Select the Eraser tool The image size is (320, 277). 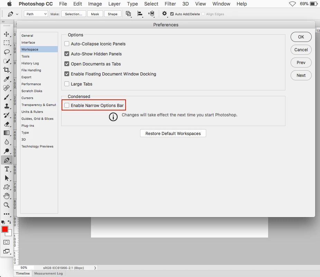[x=7, y=124]
